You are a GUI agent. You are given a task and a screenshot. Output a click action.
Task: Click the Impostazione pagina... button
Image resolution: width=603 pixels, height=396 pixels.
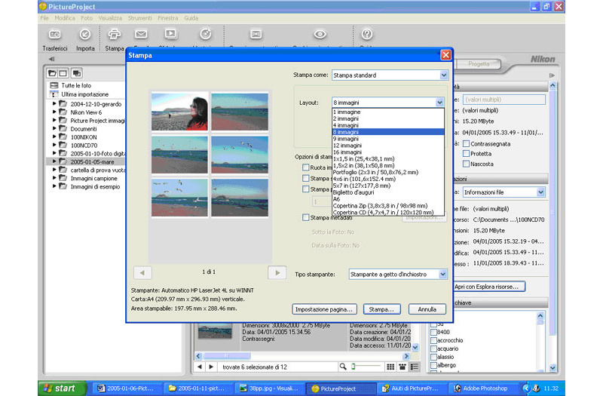(x=324, y=309)
